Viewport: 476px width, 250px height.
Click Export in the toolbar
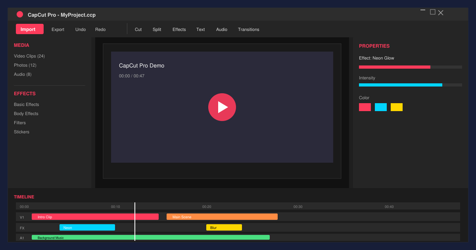click(x=58, y=29)
